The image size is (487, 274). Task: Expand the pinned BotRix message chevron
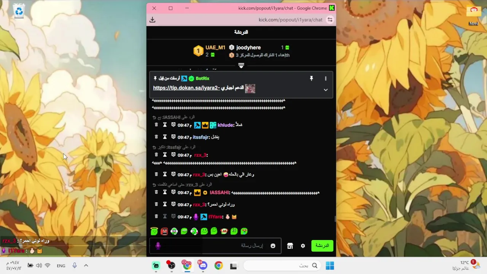[x=326, y=90]
